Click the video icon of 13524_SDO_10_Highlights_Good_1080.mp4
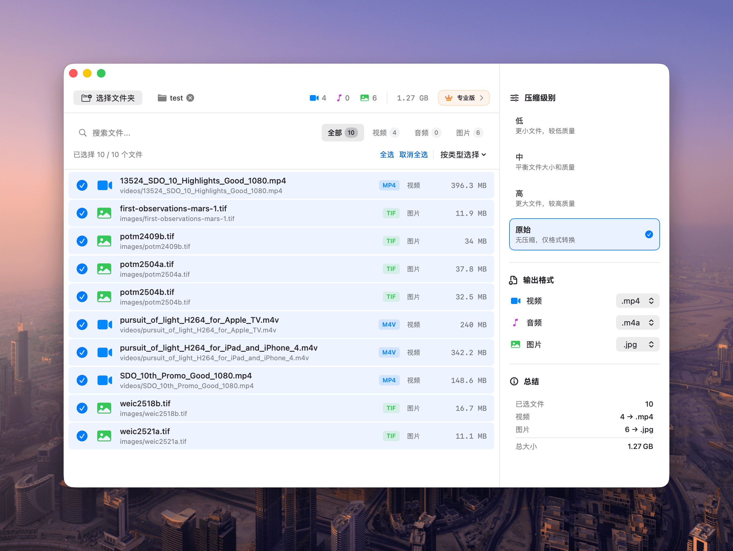733x551 pixels. (104, 185)
